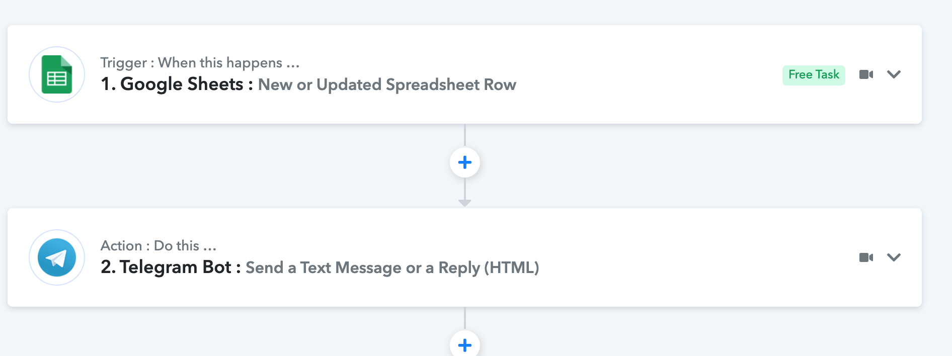Open video tutorial for Google Sheets step
This screenshot has width=952, height=356.
[x=866, y=74]
